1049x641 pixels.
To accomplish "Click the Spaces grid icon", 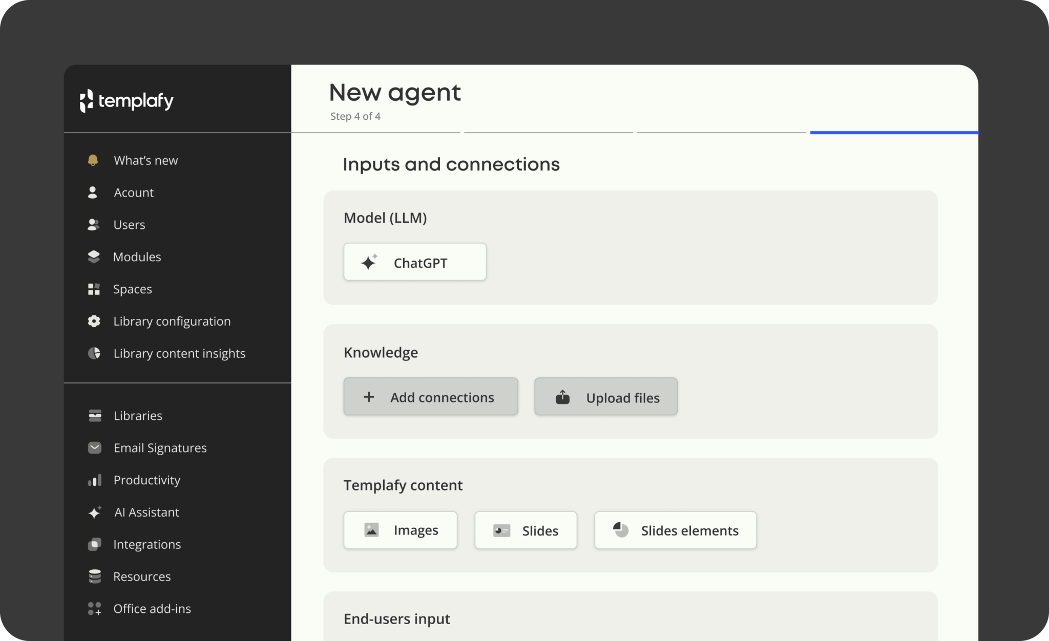I will (x=94, y=289).
